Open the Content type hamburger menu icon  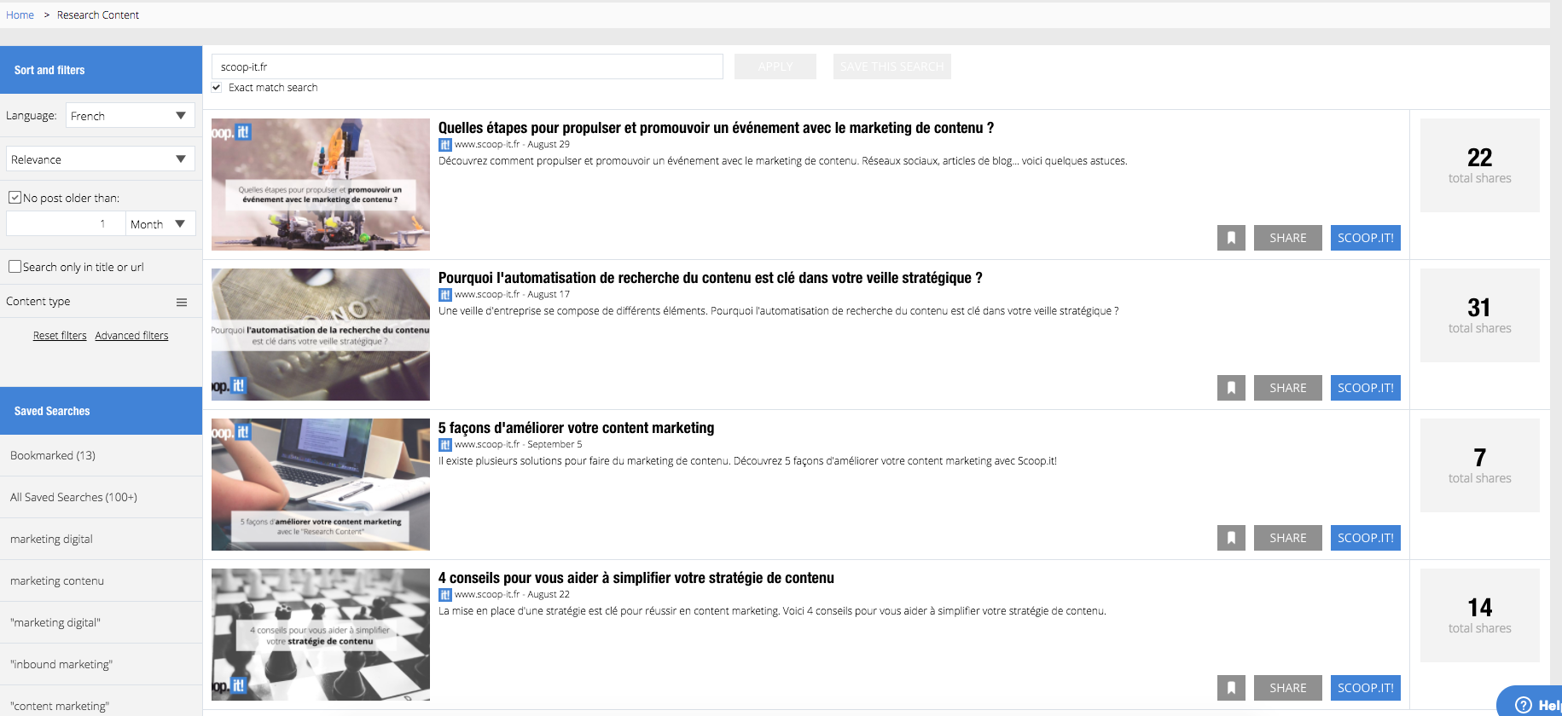pyautogui.click(x=182, y=303)
